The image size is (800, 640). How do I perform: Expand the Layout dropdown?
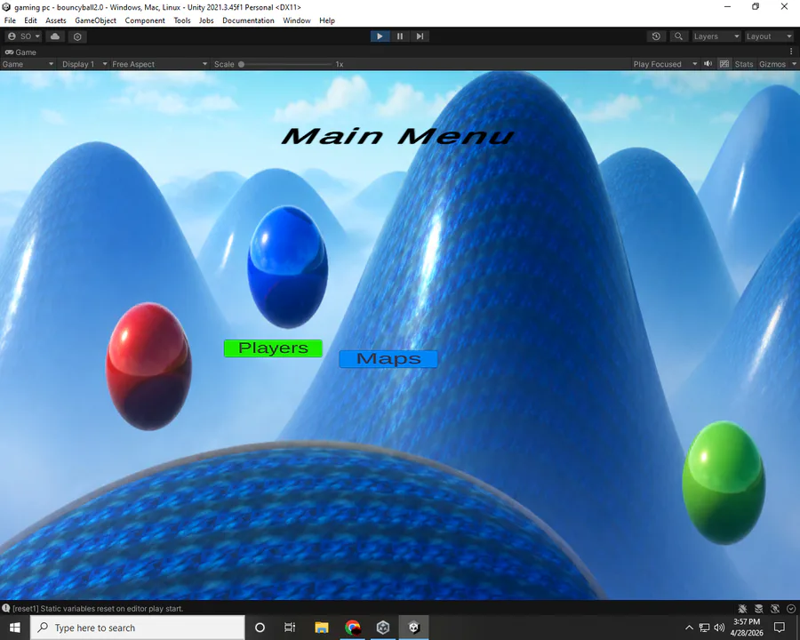coord(768,36)
